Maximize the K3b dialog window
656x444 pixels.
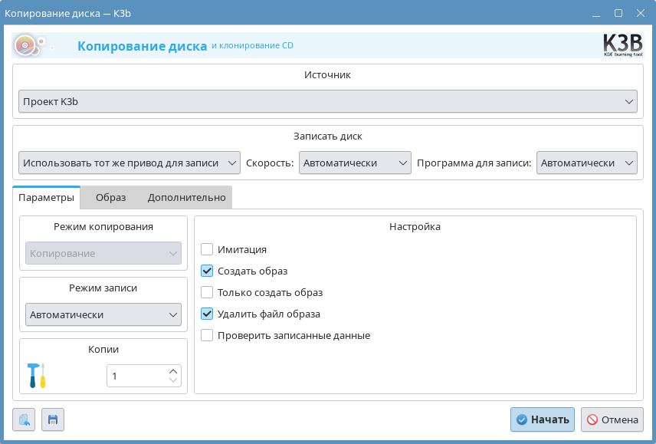[x=618, y=13]
